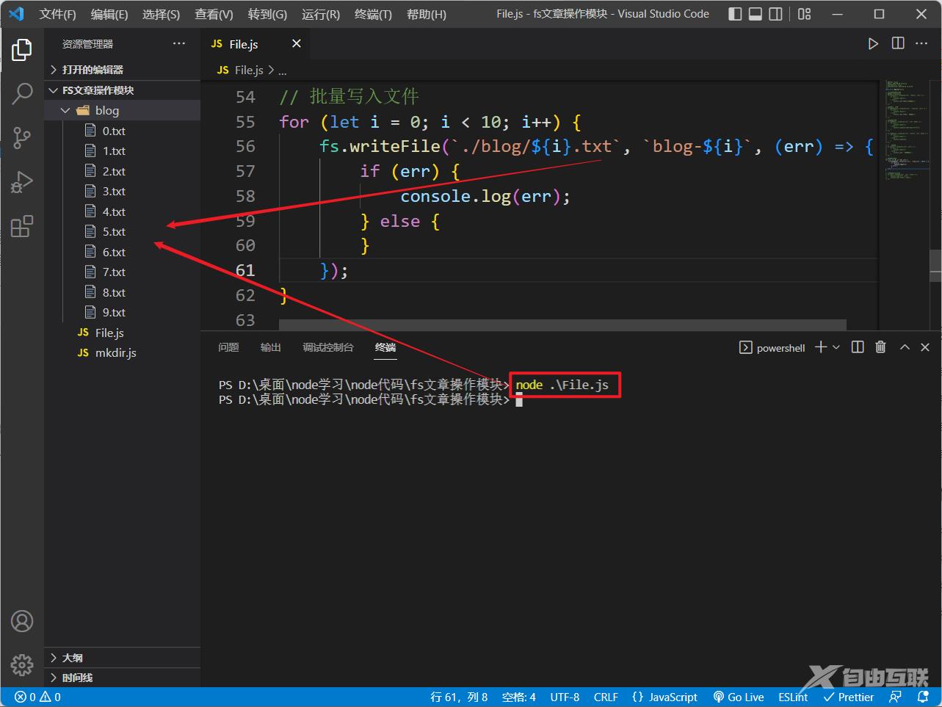Split the editor to the right

pyautogui.click(x=898, y=44)
